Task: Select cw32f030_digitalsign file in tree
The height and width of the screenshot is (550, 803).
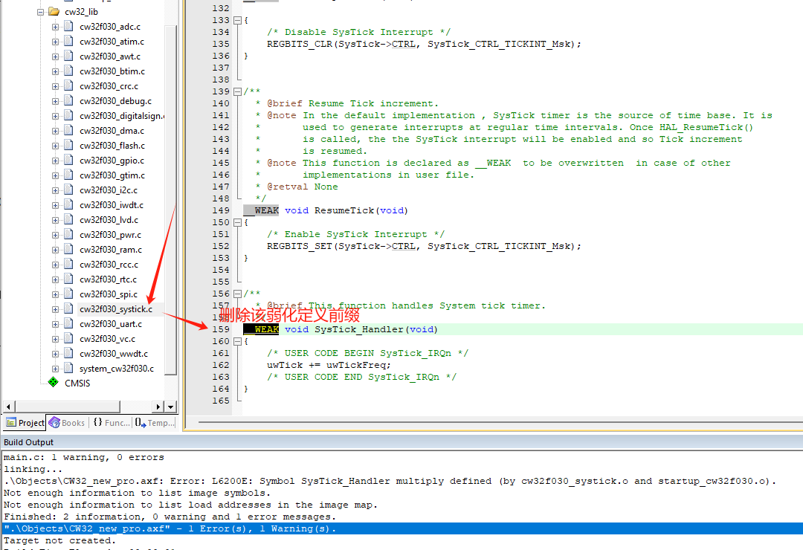Action: tap(121, 116)
